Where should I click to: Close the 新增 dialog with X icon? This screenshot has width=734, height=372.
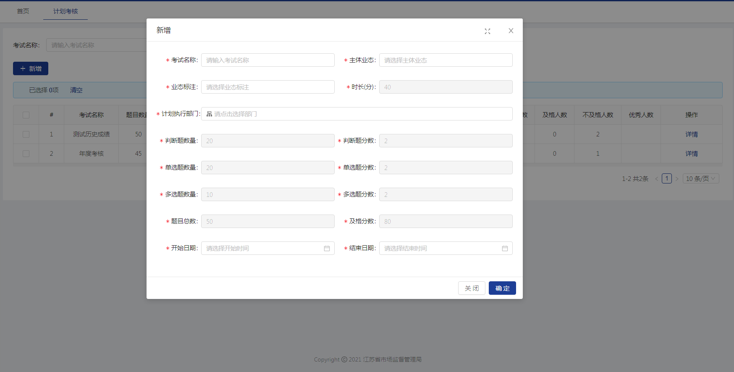511,31
